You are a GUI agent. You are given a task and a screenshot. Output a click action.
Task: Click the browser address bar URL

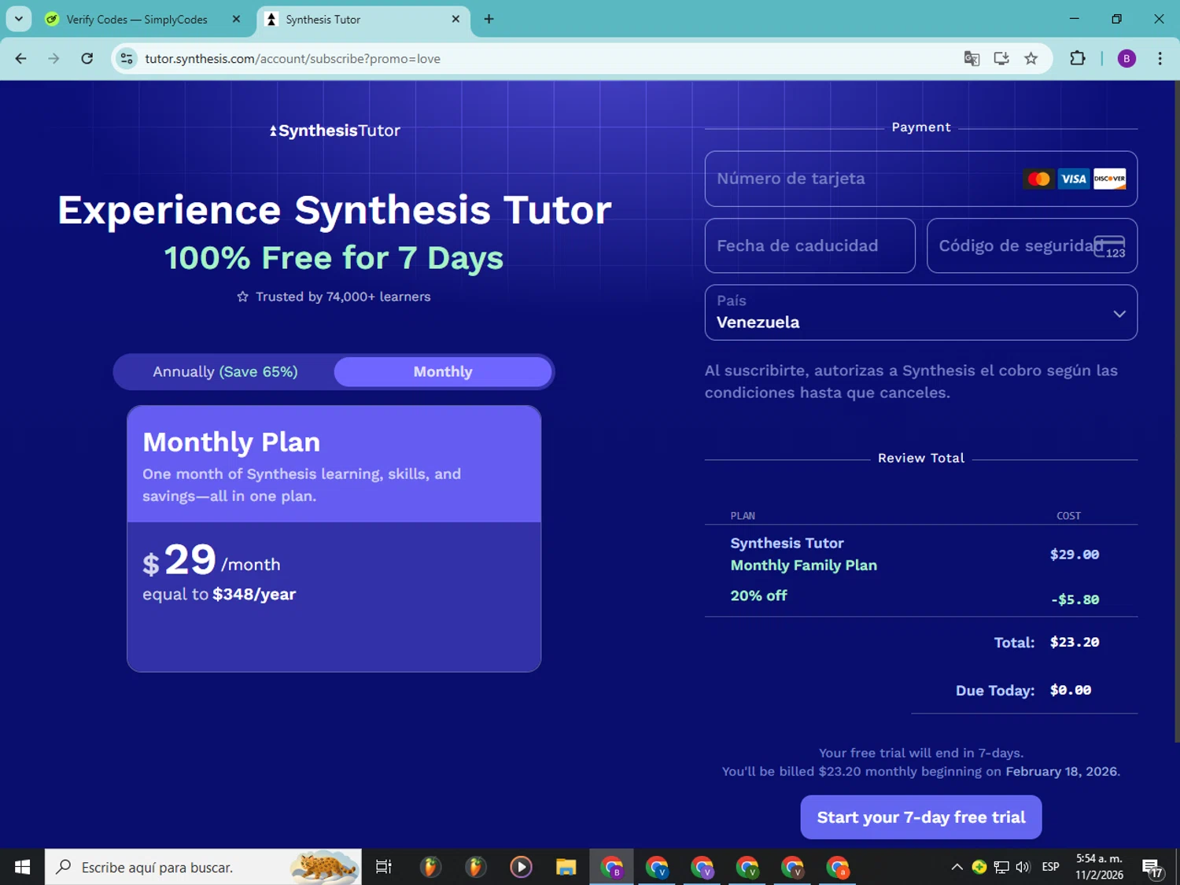(x=293, y=59)
